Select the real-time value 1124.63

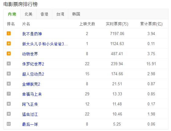click(117, 44)
